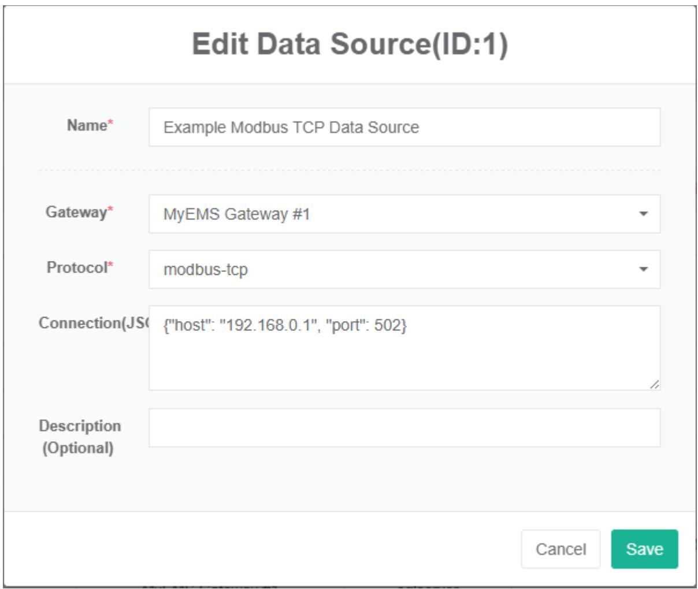Click the Description input field

tap(404, 428)
